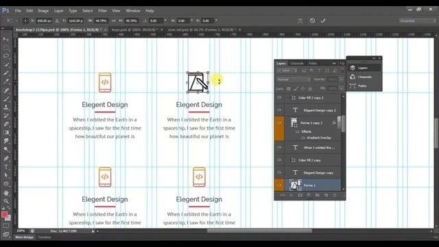439x247 pixels.
Task: Open the Fill slider dropdown arrow
Action: click(x=341, y=89)
